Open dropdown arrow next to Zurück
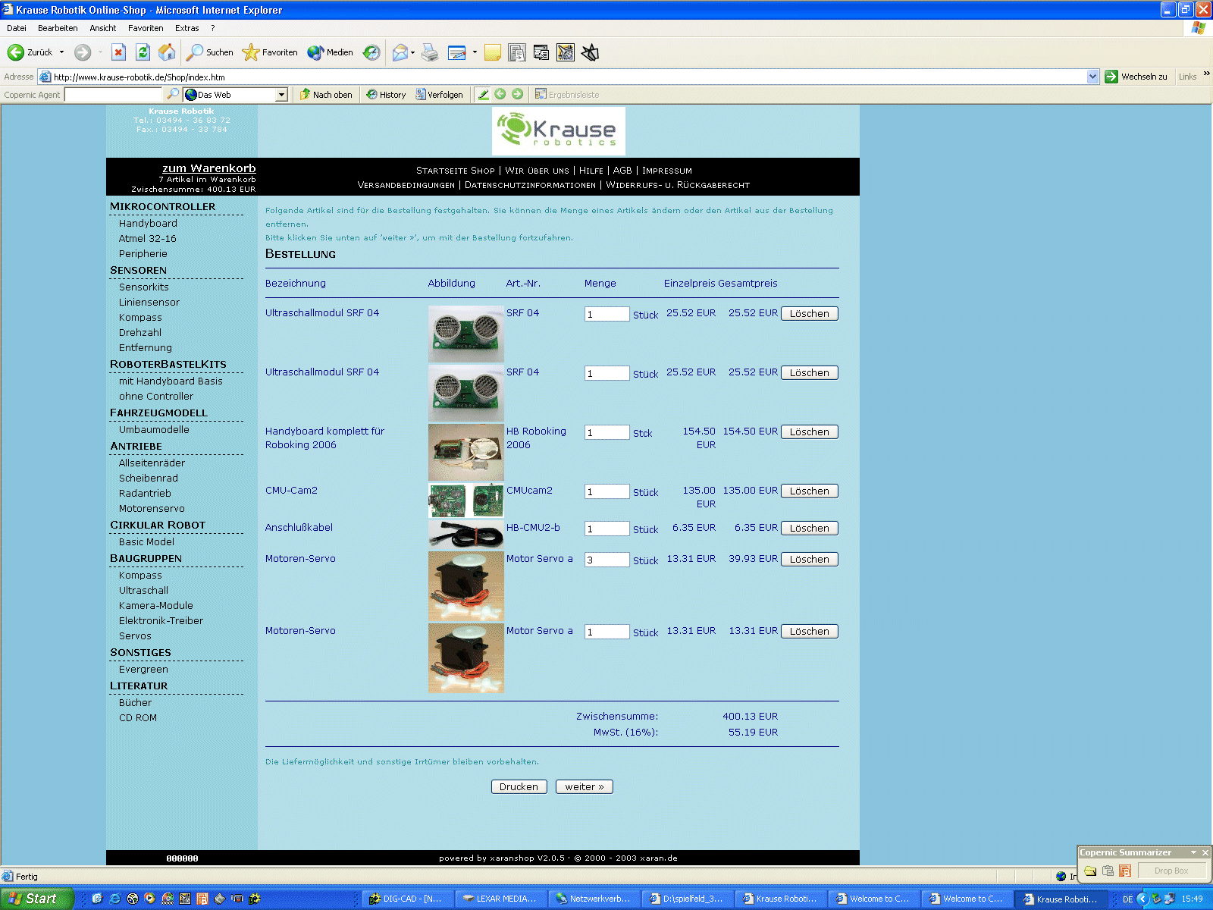1213x910 pixels. pos(62,52)
